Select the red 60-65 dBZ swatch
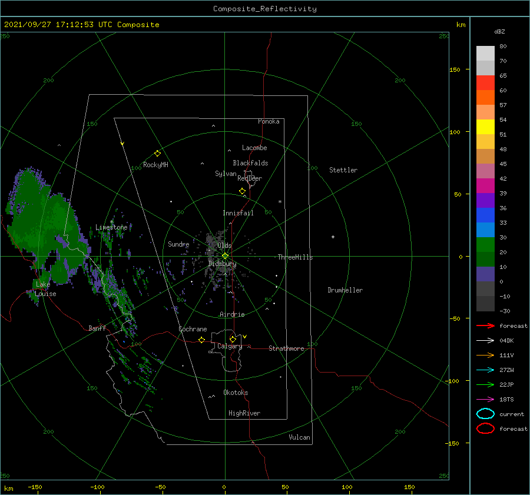Image resolution: width=530 pixels, height=495 pixels. [x=485, y=83]
